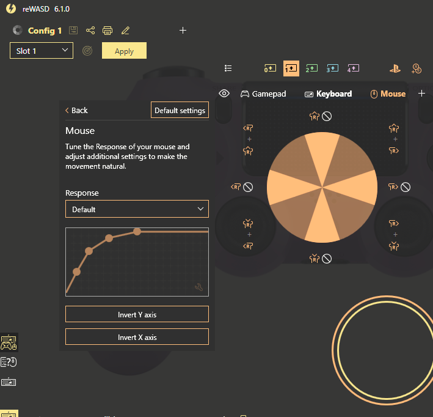Rename the config with the pencil icon
Screen dimensions: 433x417
[x=125, y=31]
